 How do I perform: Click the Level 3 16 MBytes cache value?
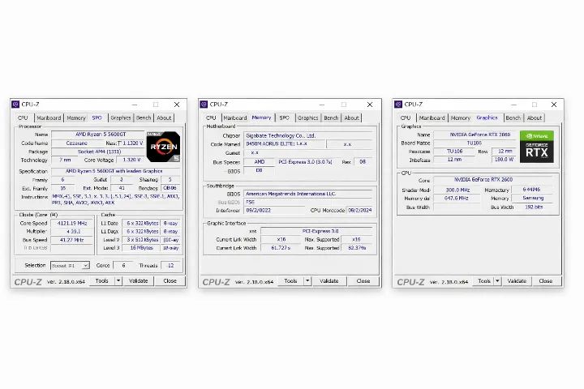tap(141, 247)
